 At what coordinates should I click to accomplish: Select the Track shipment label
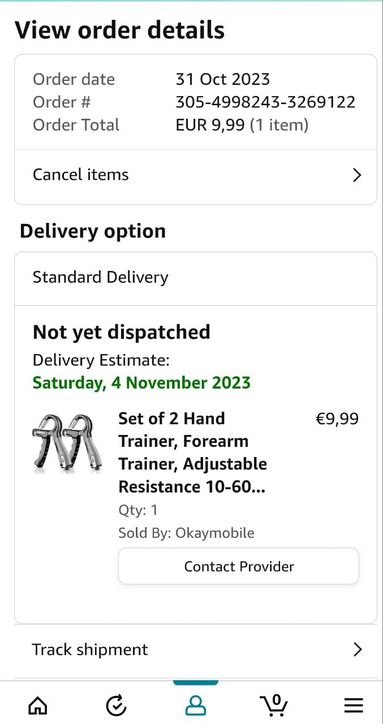tap(90, 649)
